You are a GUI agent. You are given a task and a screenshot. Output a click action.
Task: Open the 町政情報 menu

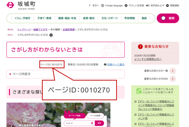coord(130,18)
